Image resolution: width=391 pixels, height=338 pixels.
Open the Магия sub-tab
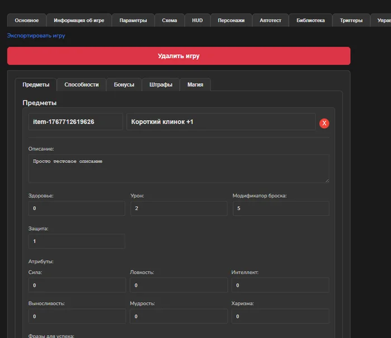coord(195,85)
